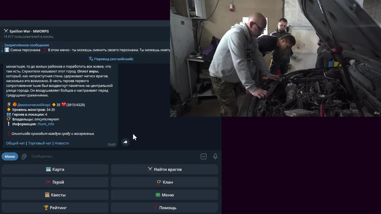Click the microphone voice message icon

coord(215,156)
